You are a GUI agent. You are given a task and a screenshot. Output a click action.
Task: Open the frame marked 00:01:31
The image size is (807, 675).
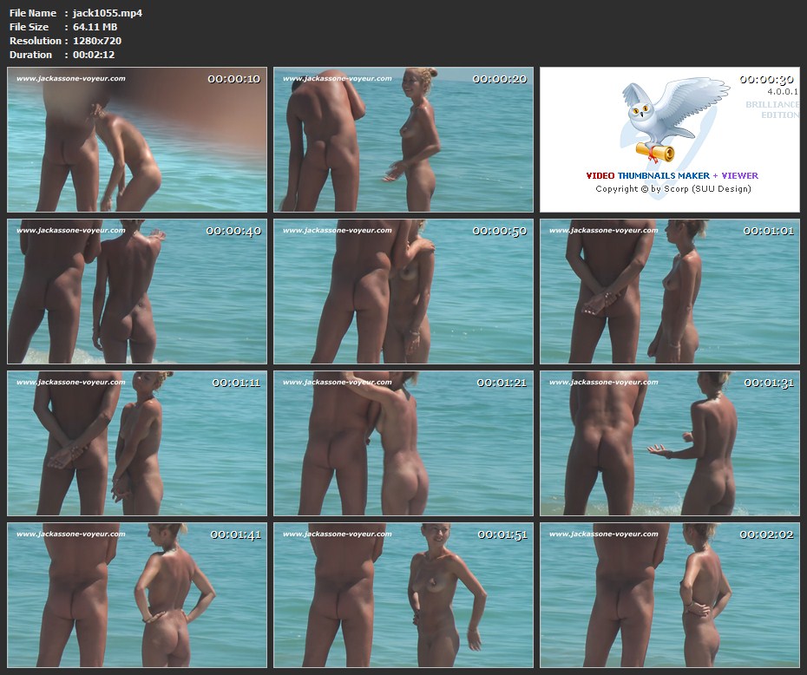pos(670,443)
